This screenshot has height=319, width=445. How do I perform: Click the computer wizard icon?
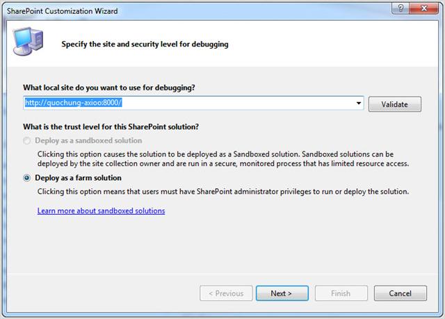point(28,42)
